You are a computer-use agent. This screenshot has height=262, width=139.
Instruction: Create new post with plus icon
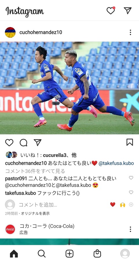pyautogui.click(x=69, y=254)
